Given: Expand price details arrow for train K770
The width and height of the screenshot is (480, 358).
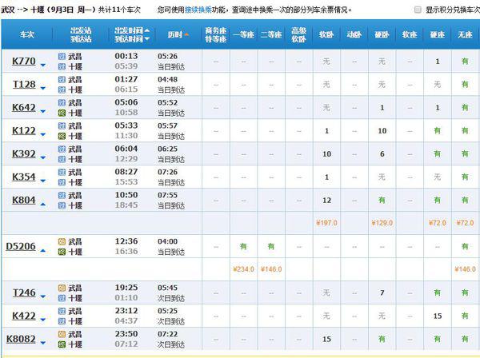Looking at the screenshot, I should click(x=42, y=62).
